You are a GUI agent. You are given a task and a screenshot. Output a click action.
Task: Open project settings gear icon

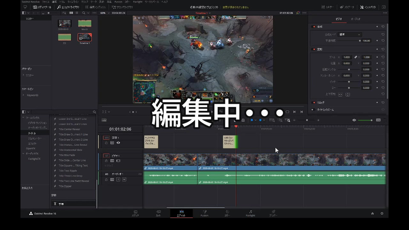[x=382, y=213]
